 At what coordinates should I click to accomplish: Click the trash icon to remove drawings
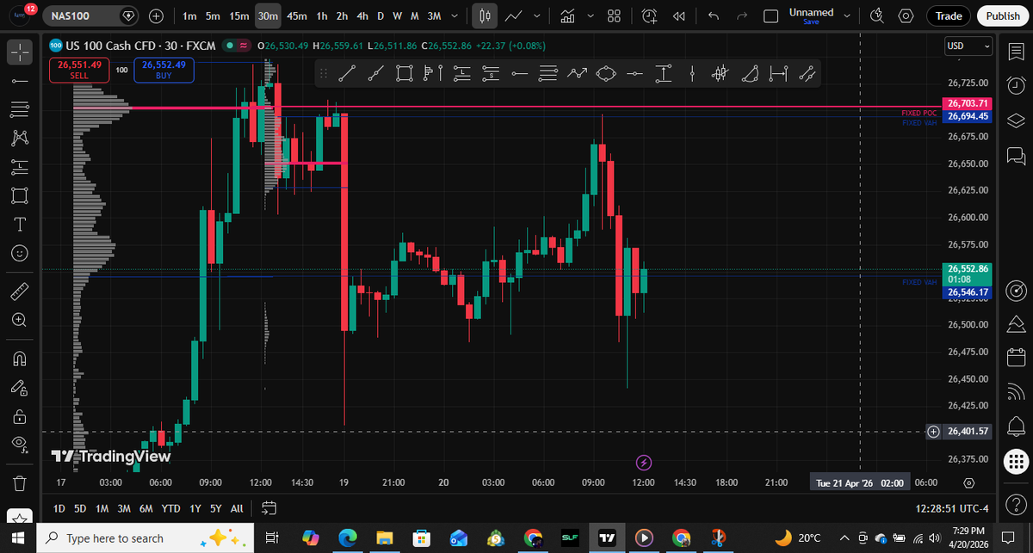click(19, 482)
